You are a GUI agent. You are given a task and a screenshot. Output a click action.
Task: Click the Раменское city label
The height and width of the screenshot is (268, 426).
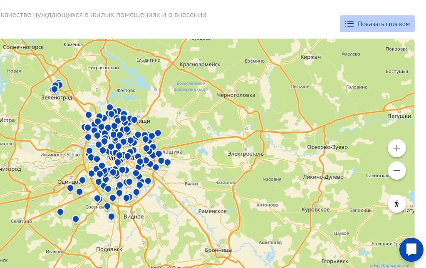[212, 211]
